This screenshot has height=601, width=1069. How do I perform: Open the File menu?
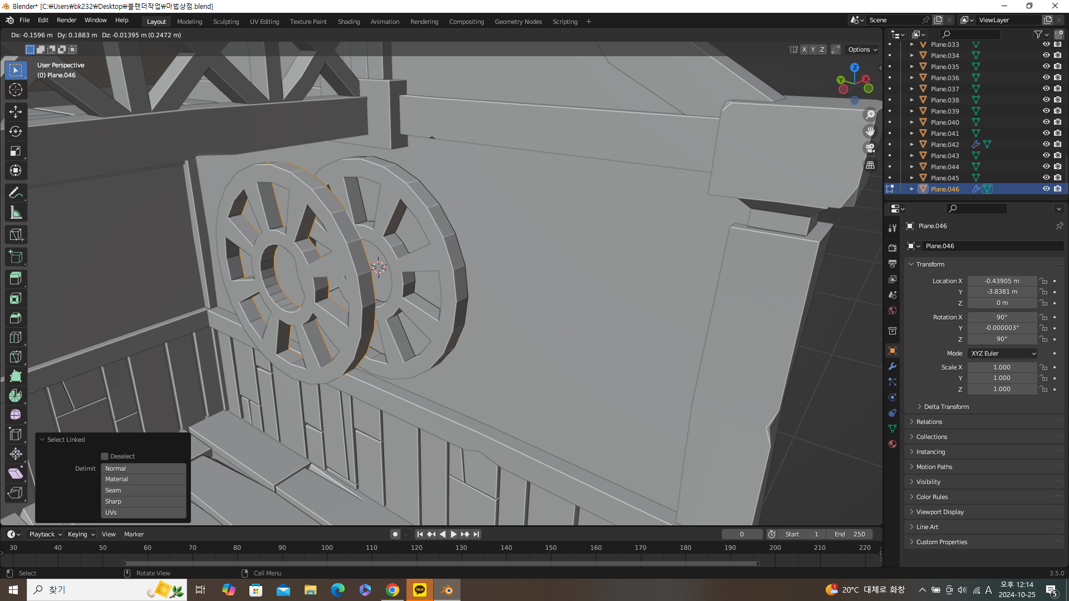[x=24, y=20]
